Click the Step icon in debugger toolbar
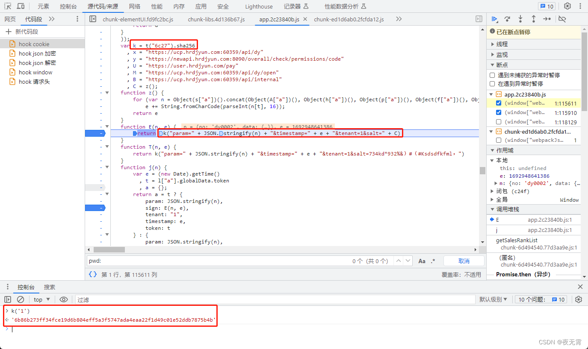The height and width of the screenshot is (349, 588). click(547, 19)
